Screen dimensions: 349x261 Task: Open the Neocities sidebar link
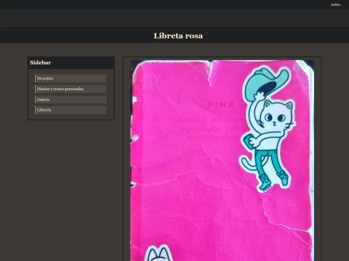pos(71,79)
